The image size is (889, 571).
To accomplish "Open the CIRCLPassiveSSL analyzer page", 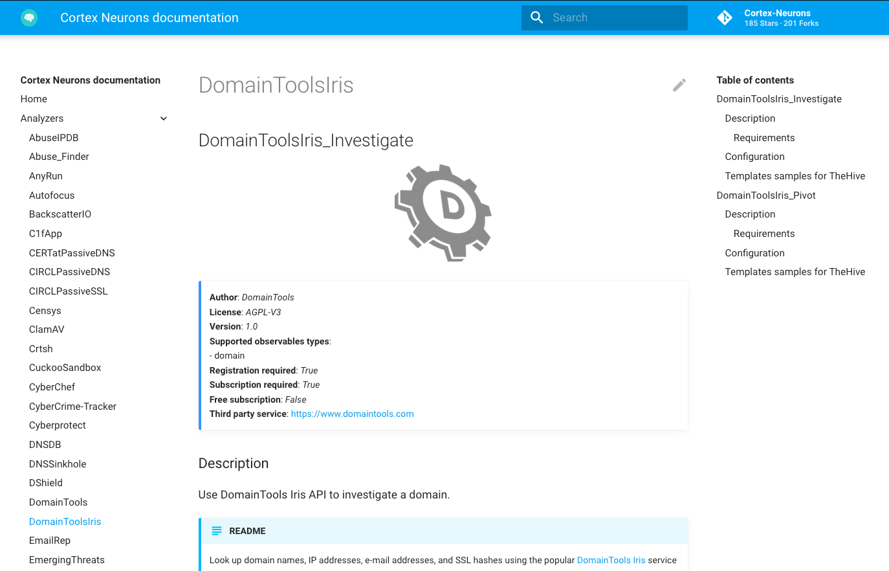I will 68,291.
